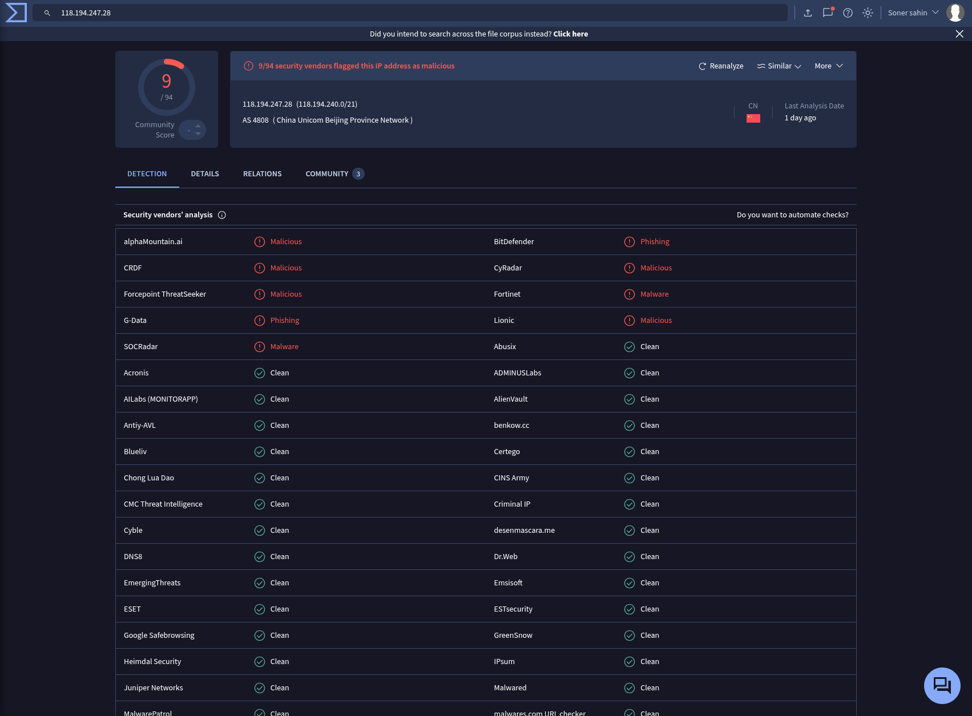Focus the search field containing 118.194.247.28
The image size is (972, 716).
tap(410, 13)
